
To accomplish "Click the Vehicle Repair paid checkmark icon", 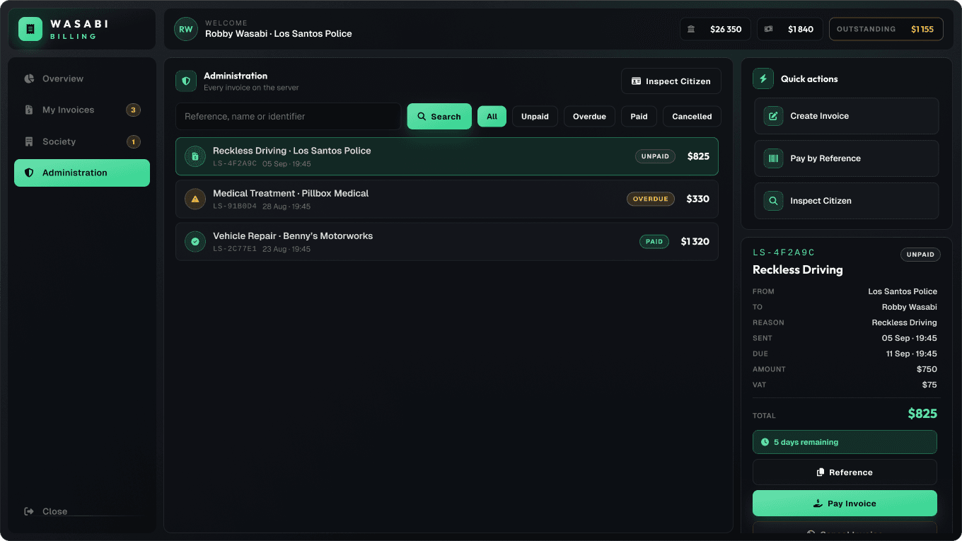I will tap(195, 241).
